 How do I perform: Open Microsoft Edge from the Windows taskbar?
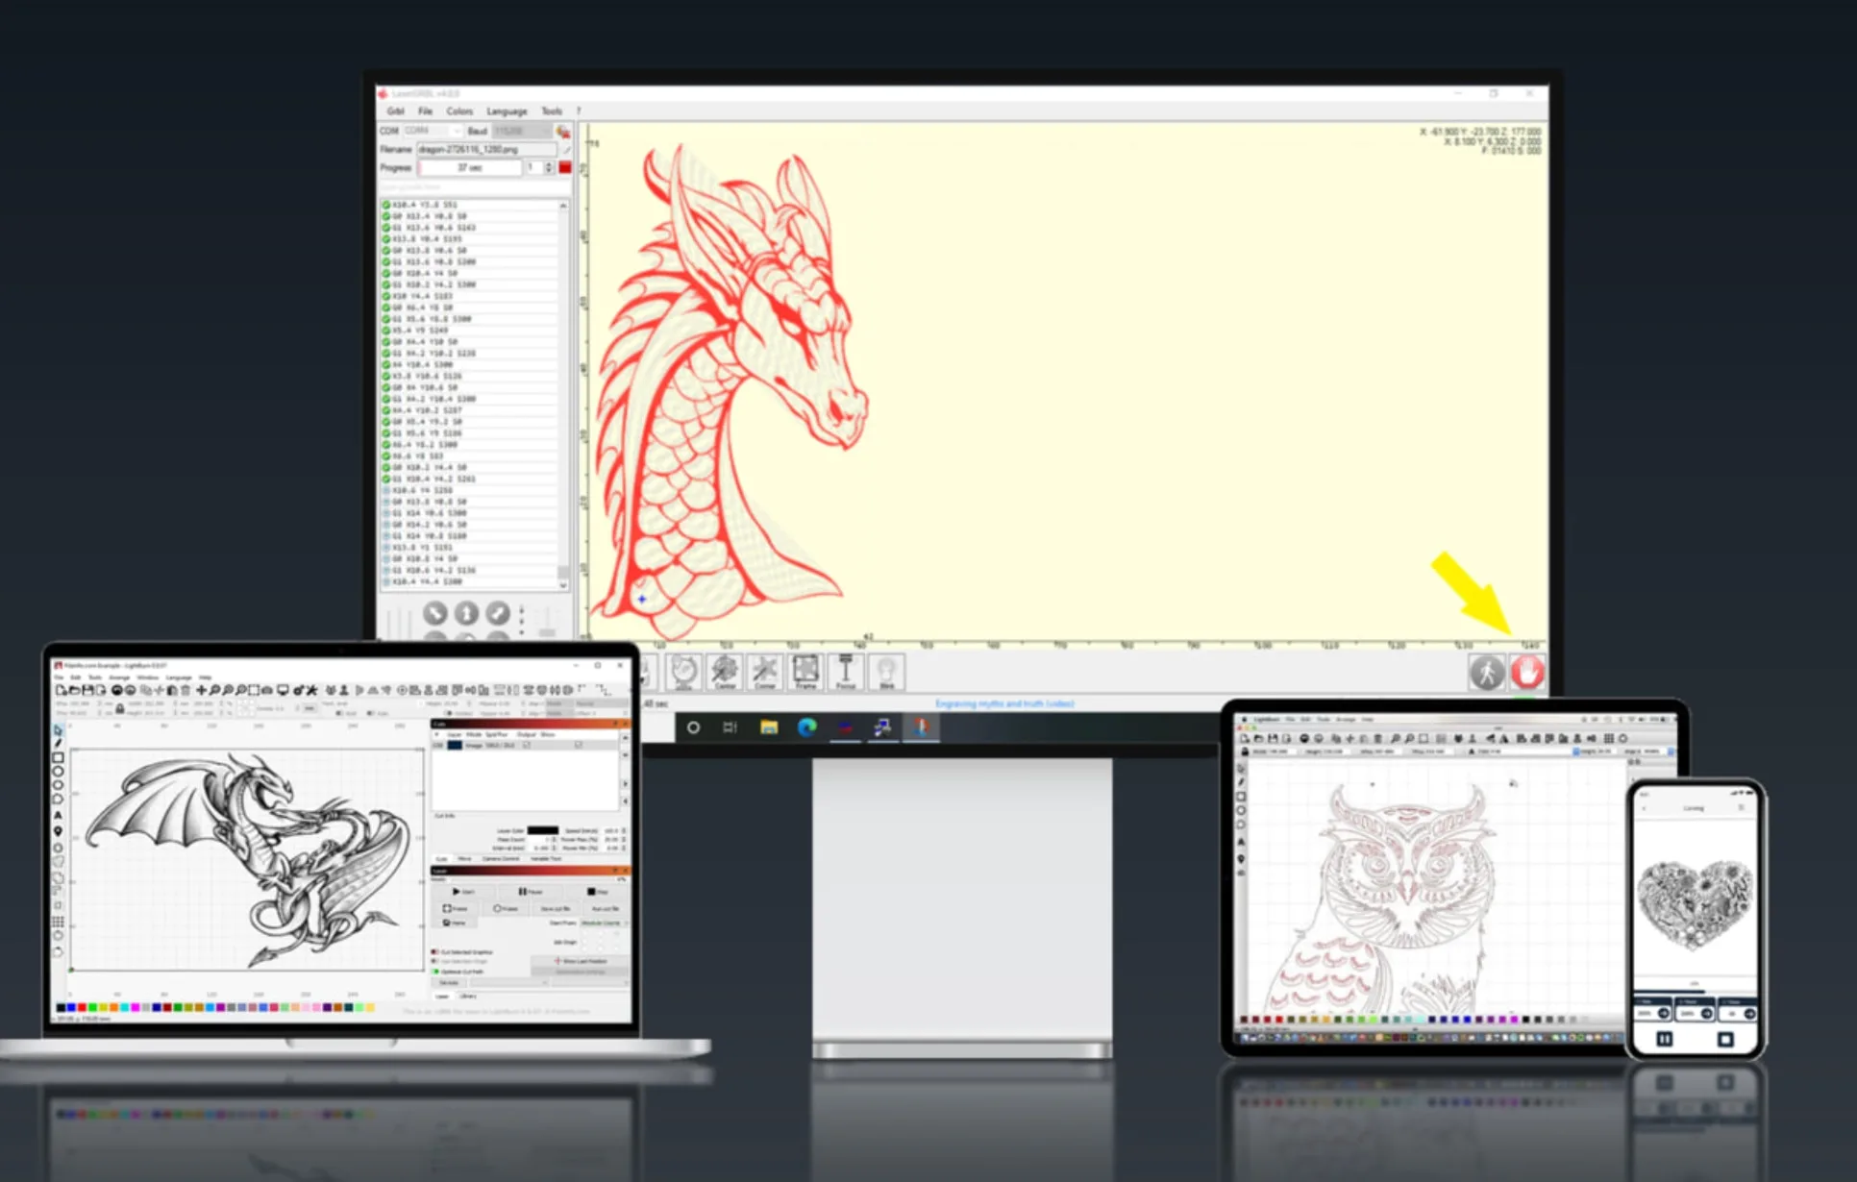pyautogui.click(x=806, y=727)
